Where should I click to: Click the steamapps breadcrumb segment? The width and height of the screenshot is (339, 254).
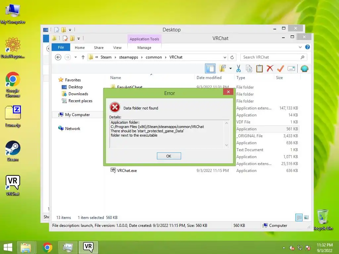pyautogui.click(x=128, y=57)
